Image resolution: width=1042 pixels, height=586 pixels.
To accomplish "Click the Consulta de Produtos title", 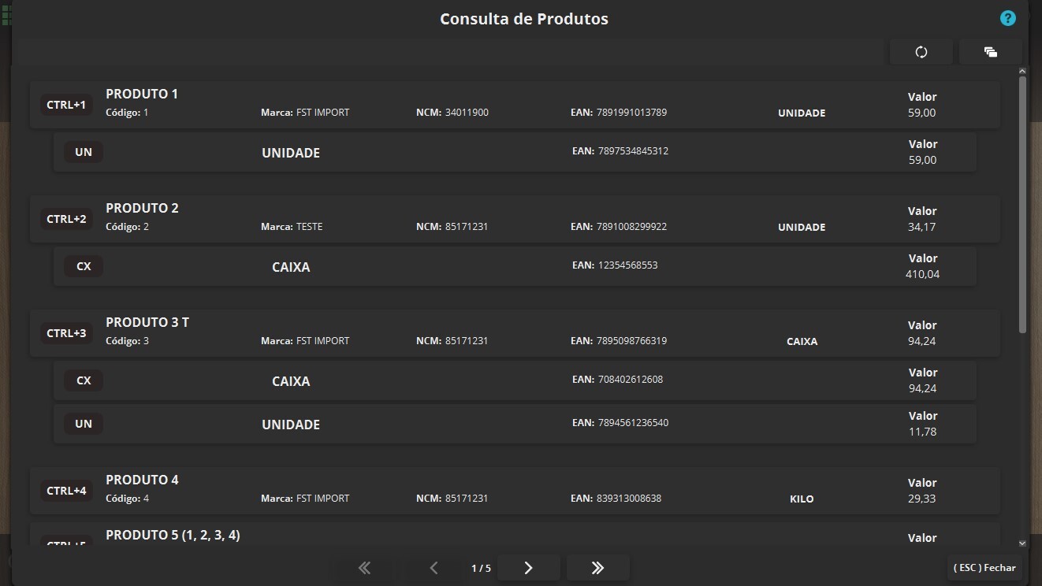I will [524, 19].
